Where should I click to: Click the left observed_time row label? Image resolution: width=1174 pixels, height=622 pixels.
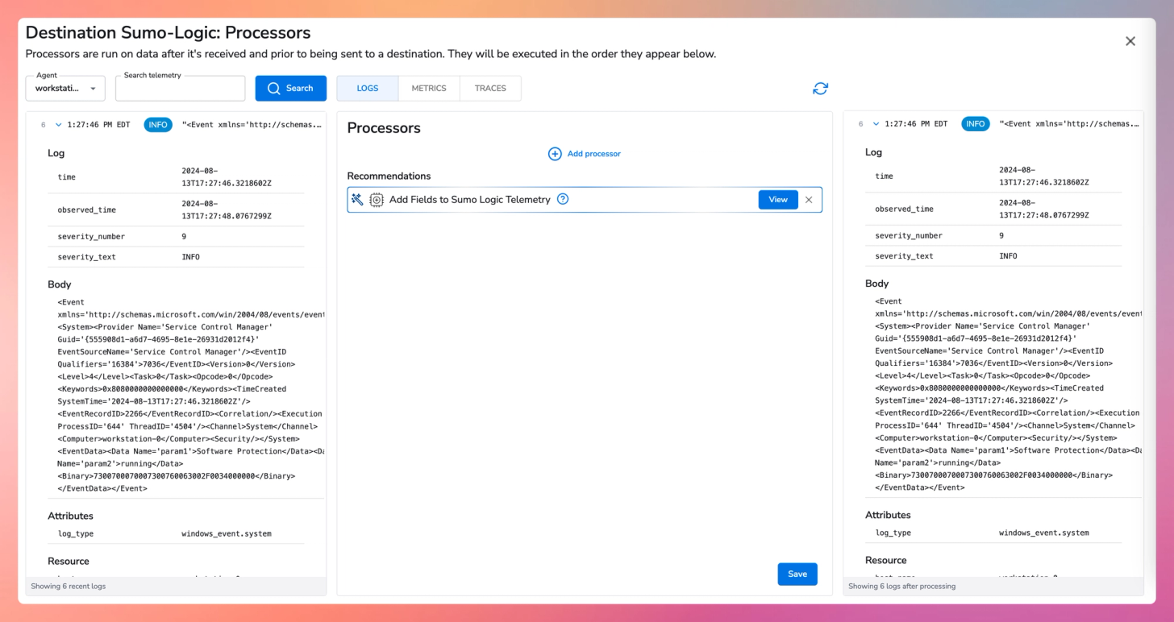pyautogui.click(x=86, y=210)
